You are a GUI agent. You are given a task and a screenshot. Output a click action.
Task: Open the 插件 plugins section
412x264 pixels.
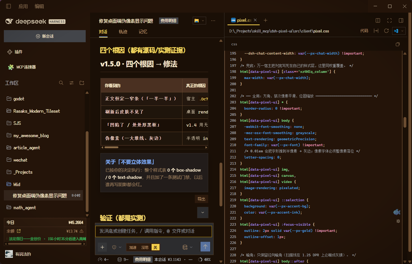click(x=15, y=52)
